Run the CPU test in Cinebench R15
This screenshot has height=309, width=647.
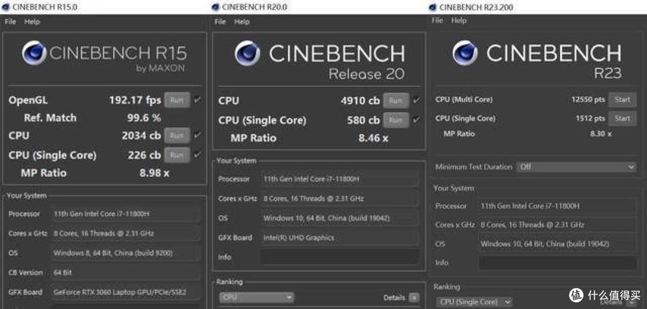pos(177,135)
